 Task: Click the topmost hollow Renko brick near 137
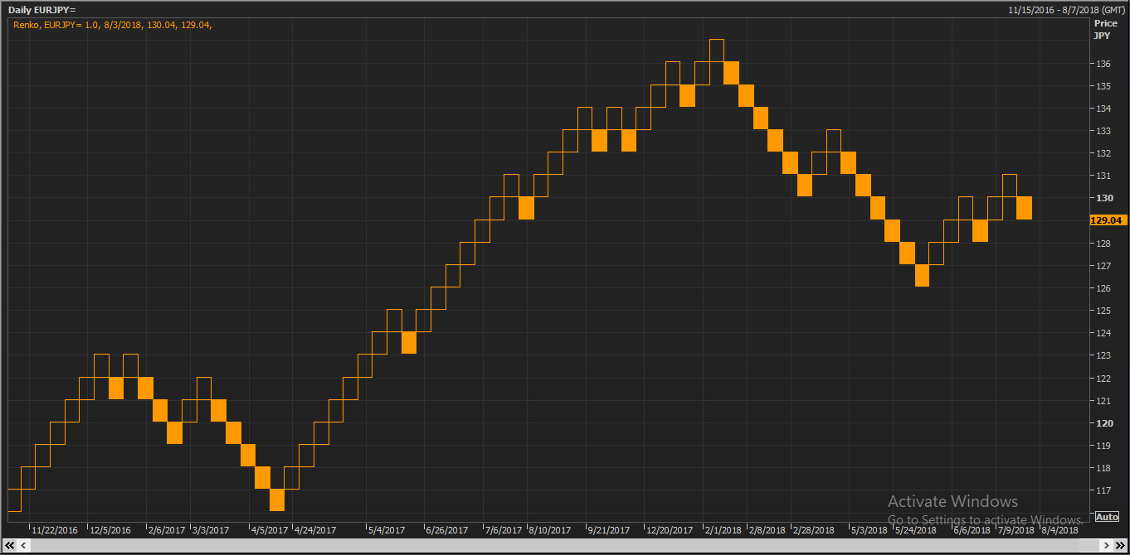(717, 51)
